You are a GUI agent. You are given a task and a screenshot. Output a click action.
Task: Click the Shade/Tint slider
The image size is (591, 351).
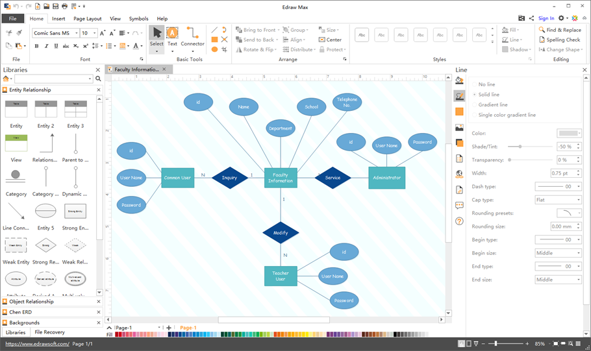tap(529, 147)
